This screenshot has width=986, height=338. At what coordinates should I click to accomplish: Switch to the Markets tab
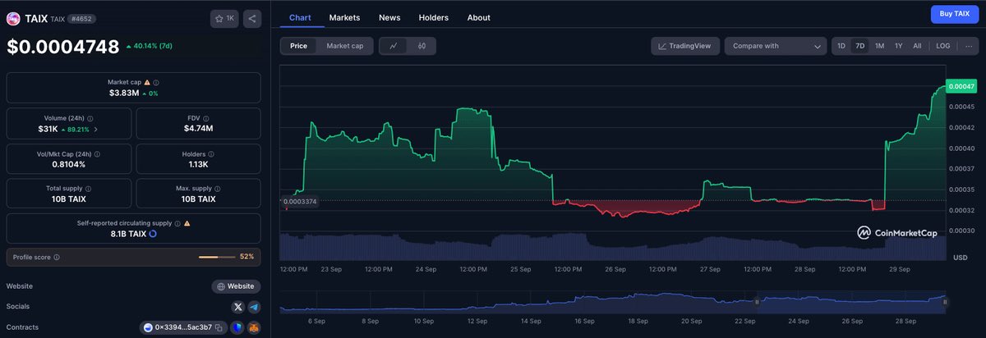tap(344, 17)
